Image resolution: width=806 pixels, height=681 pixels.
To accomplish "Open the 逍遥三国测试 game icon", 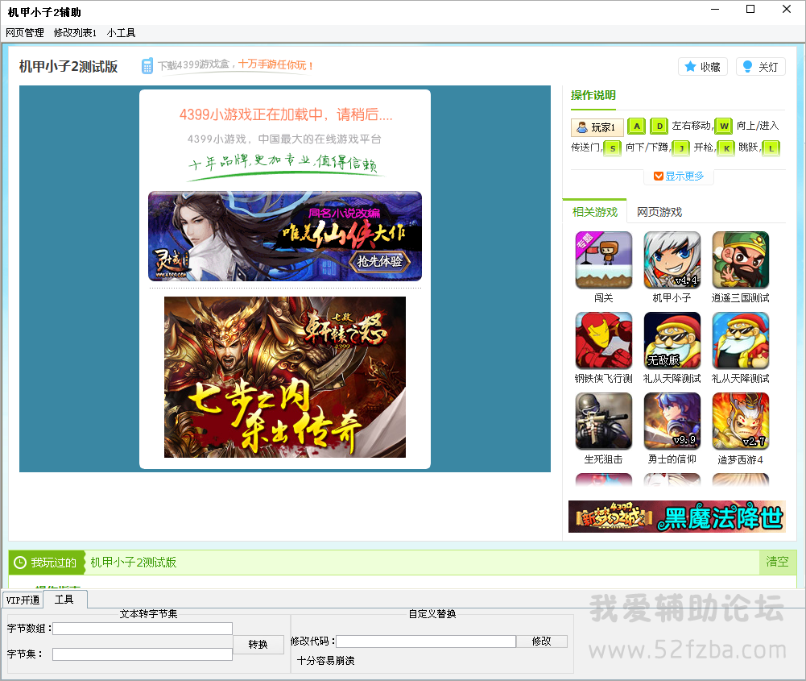I will click(x=740, y=260).
